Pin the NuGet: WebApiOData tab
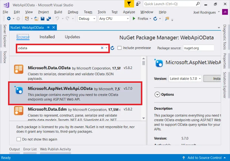Viewport: 230px width, 161px height. click(x=48, y=27)
